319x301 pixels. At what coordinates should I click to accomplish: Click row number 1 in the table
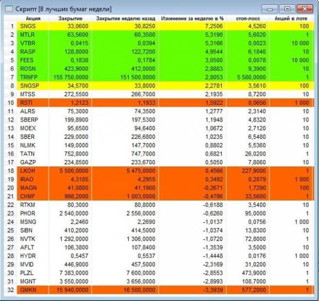point(12,26)
